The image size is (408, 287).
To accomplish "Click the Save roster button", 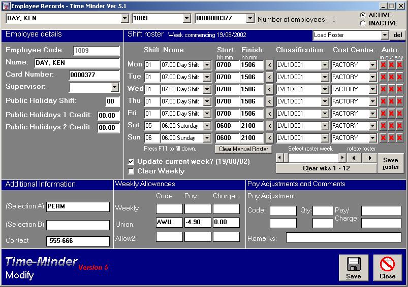I will coord(391,163).
